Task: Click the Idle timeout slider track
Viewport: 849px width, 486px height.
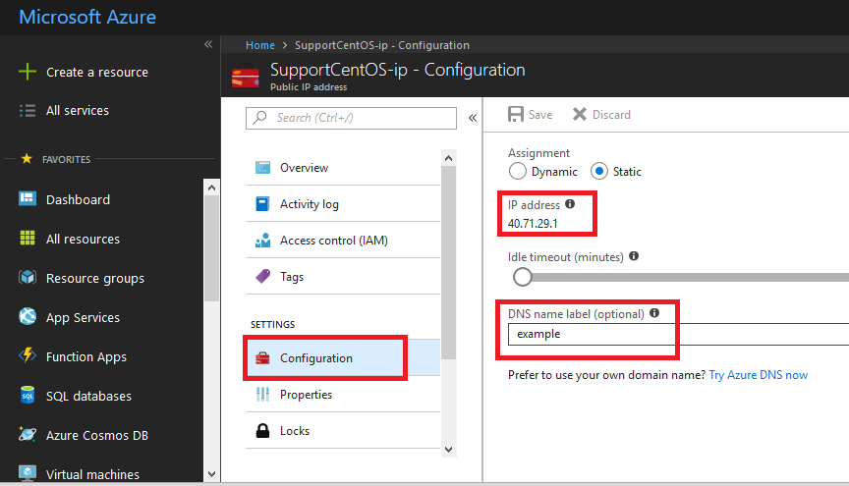Action: (x=691, y=277)
